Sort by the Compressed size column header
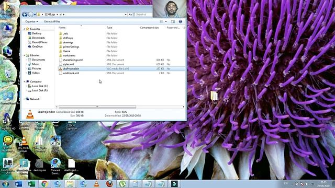This screenshot has width=335, height=188. 149,28
